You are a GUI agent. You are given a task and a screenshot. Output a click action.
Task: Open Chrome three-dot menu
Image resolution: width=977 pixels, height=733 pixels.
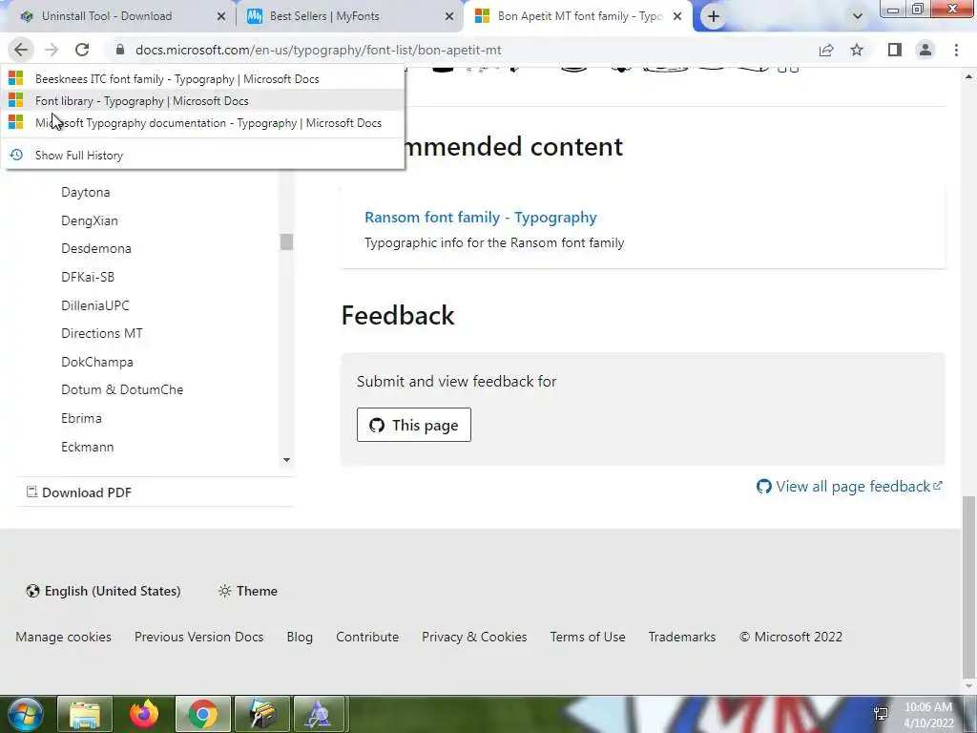point(956,50)
